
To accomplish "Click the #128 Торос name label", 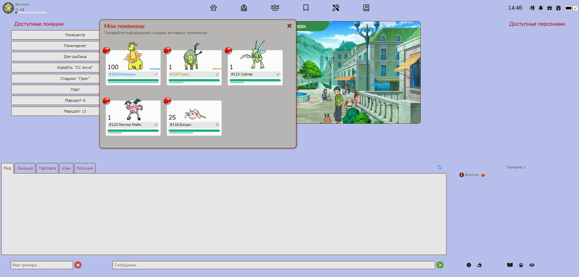I will point(179,74).
